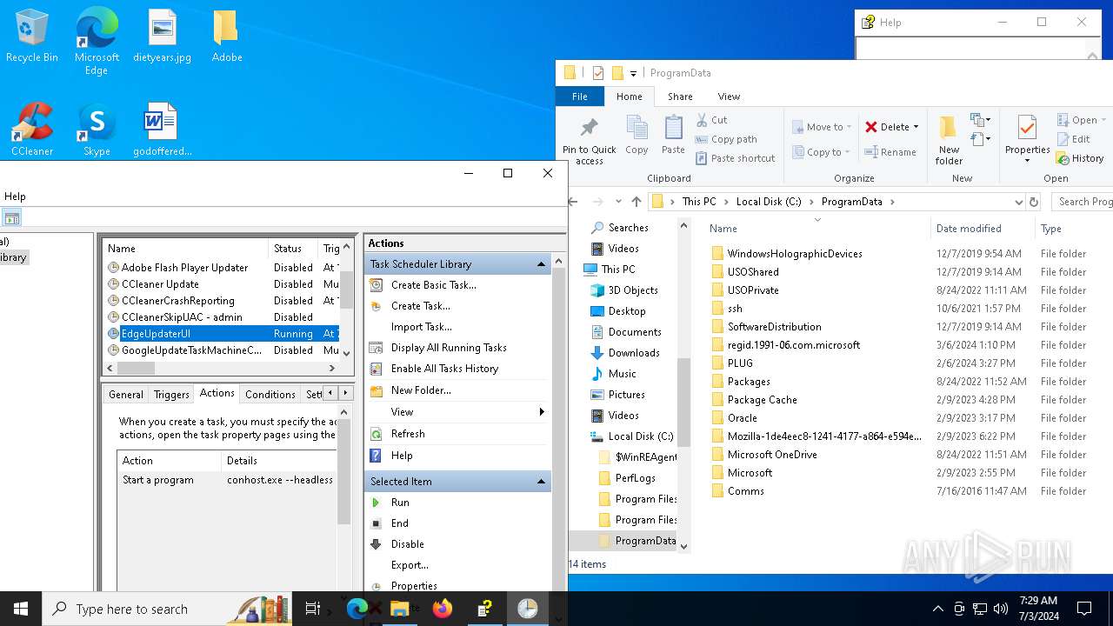This screenshot has width=1113, height=626.
Task: Click Copy in Explorer ribbon
Action: (x=636, y=136)
